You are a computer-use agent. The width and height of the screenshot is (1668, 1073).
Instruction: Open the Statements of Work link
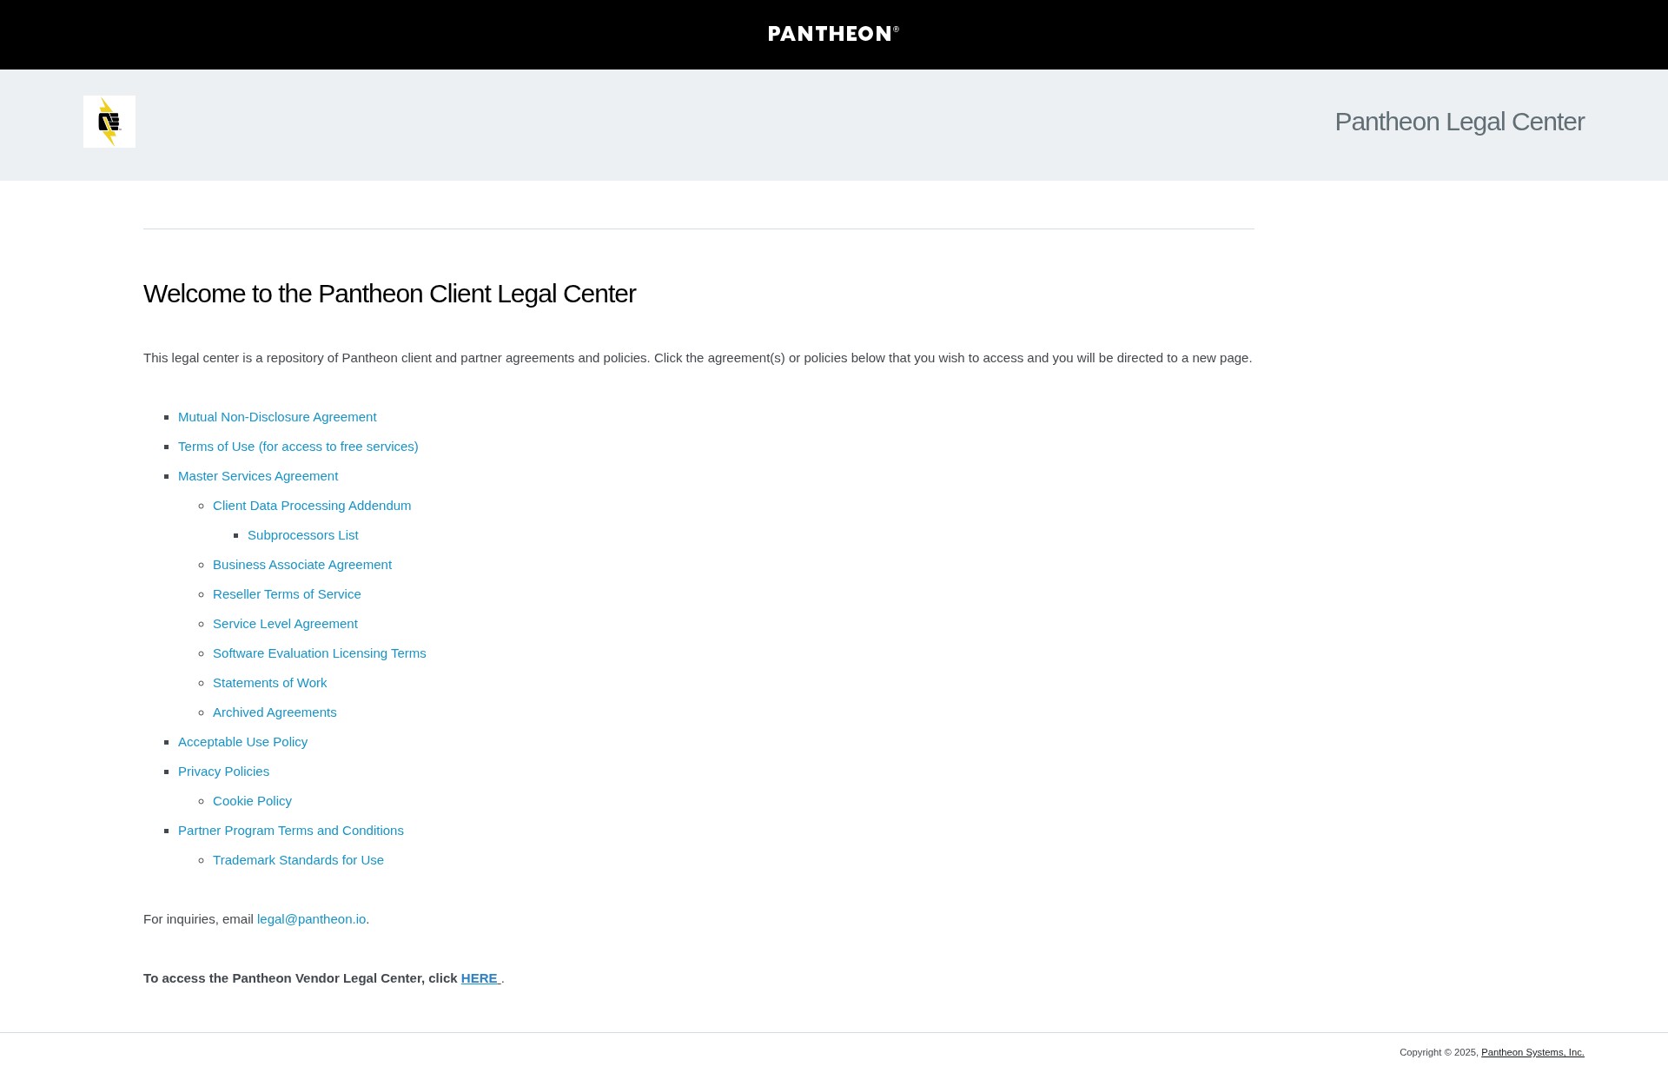click(x=270, y=683)
